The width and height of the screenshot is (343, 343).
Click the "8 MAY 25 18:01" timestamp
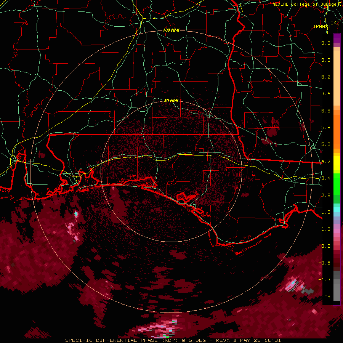[257, 340]
